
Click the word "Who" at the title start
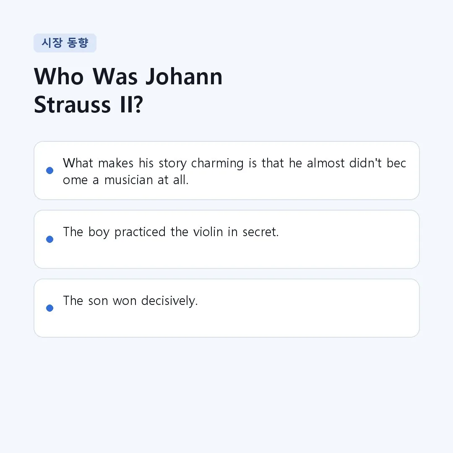pos(59,77)
